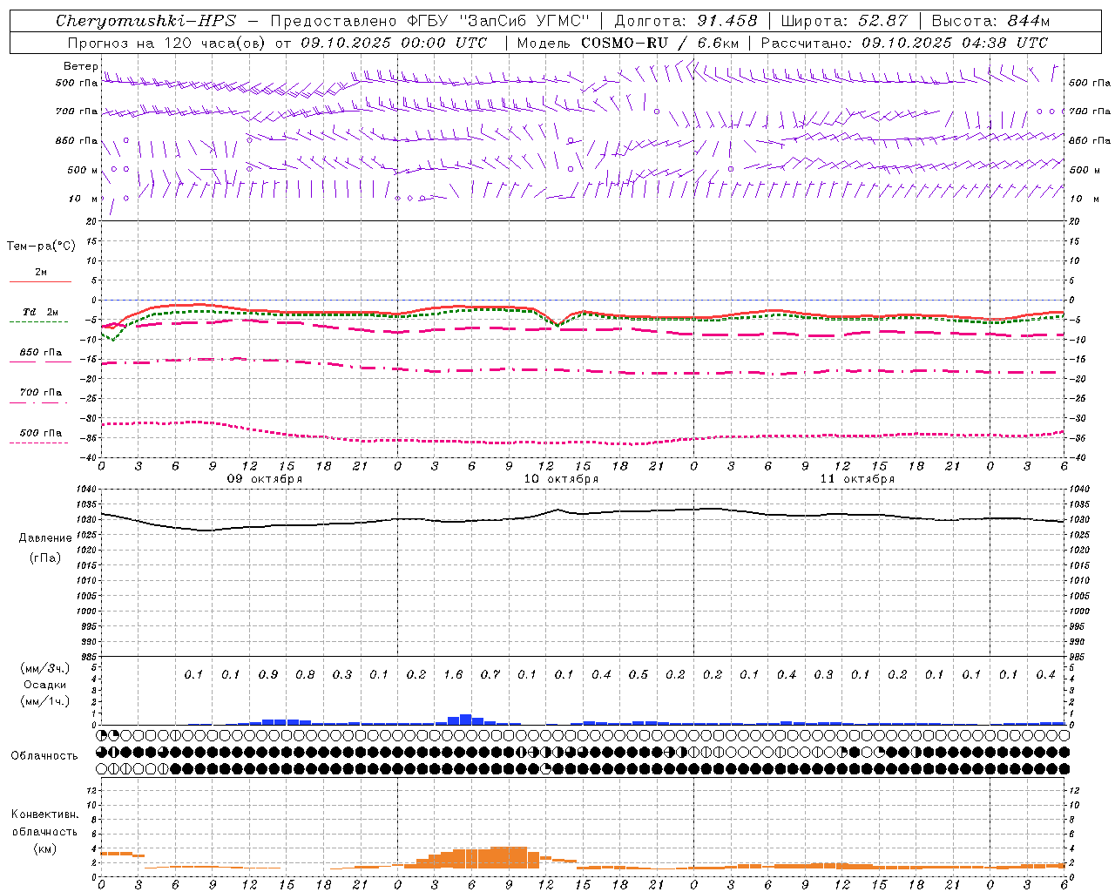Click the solid line sample under the 2м legend
1115x892 pixels.
(x=40, y=281)
